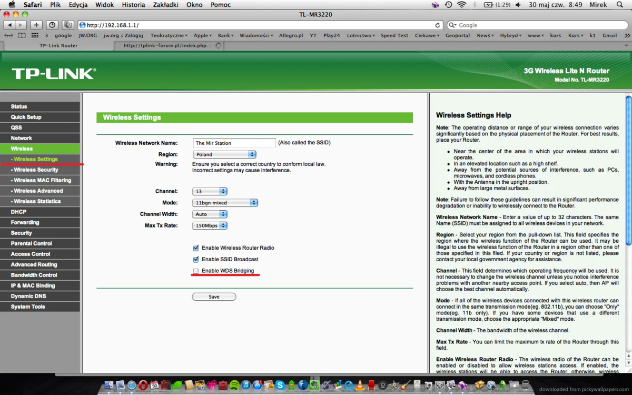Image resolution: width=632 pixels, height=395 pixels.
Task: Expand the Teokratyczne bookmarks folder
Action: pyautogui.click(x=169, y=35)
